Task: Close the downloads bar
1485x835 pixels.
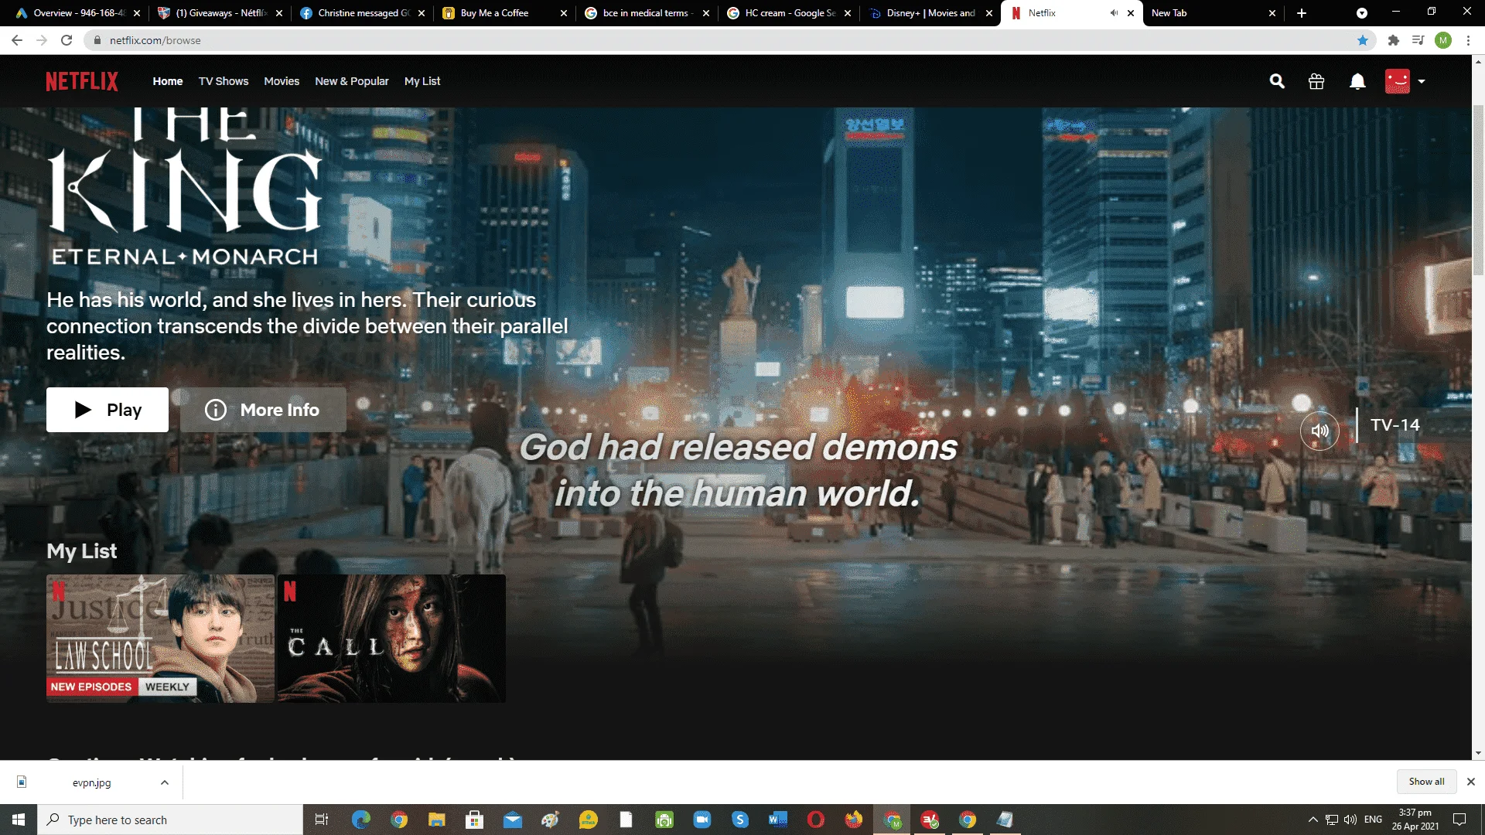Action: pyautogui.click(x=1471, y=782)
